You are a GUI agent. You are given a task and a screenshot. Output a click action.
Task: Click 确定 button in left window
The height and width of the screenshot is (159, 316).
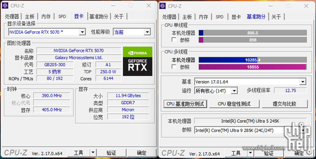(142, 153)
